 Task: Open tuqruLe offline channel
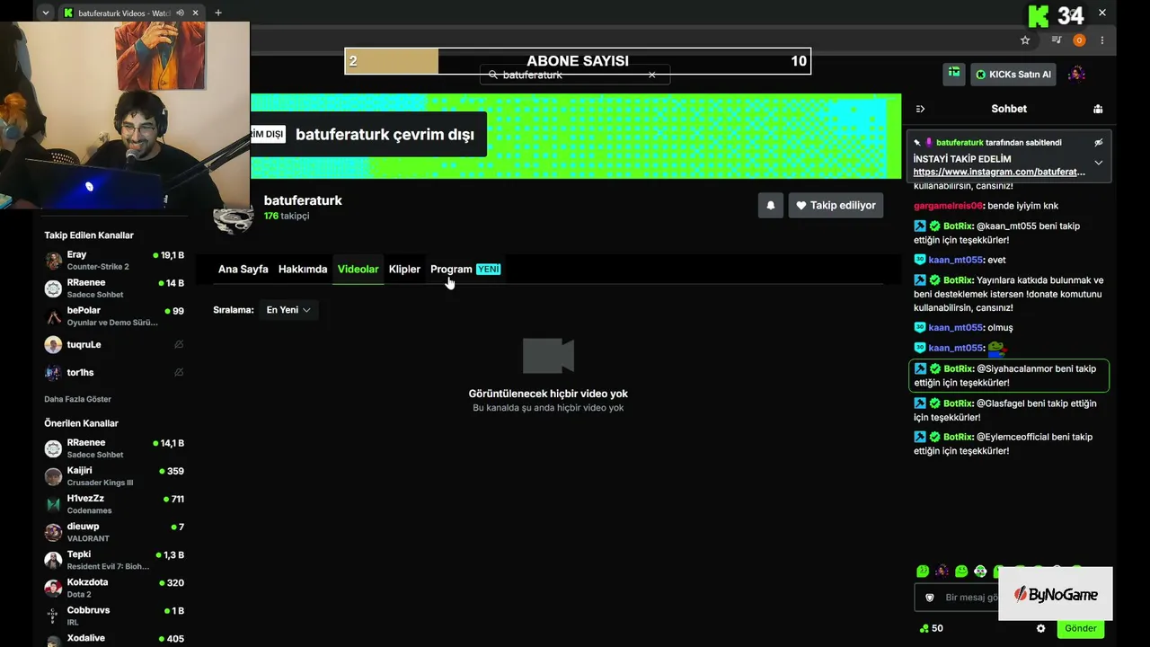tap(114, 344)
